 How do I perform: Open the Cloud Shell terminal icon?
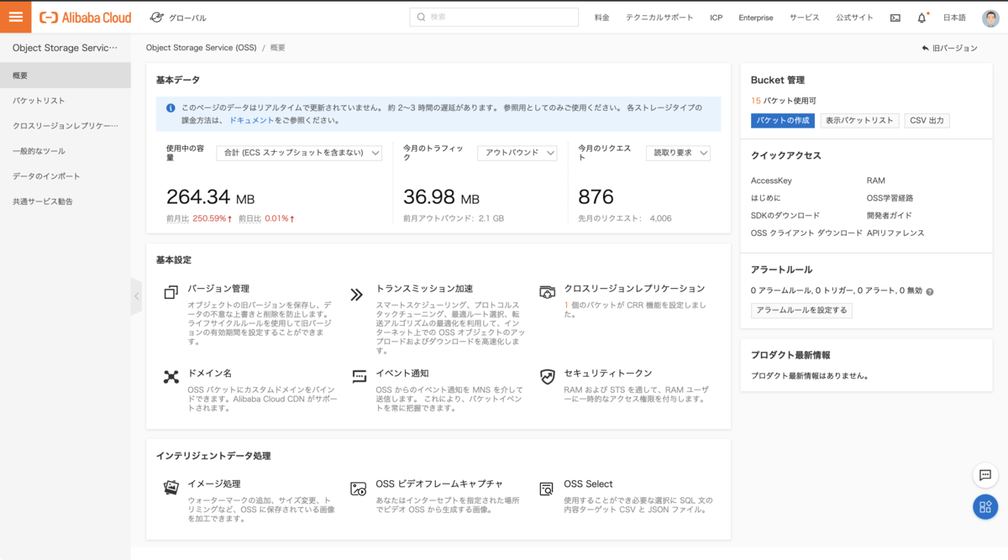(x=895, y=18)
